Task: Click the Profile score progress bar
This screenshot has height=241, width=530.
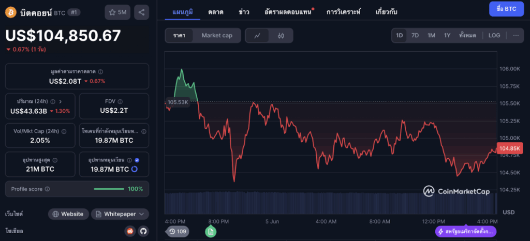Action: (108, 189)
